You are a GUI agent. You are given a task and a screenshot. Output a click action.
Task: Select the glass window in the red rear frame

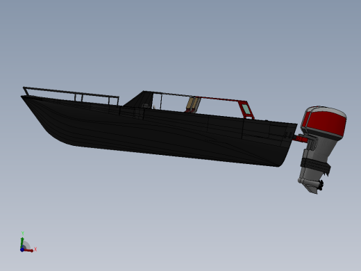pyautogui.click(x=246, y=109)
